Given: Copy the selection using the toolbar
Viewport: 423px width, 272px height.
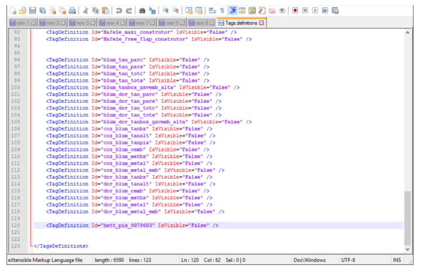Looking at the screenshot, I should 95,11.
